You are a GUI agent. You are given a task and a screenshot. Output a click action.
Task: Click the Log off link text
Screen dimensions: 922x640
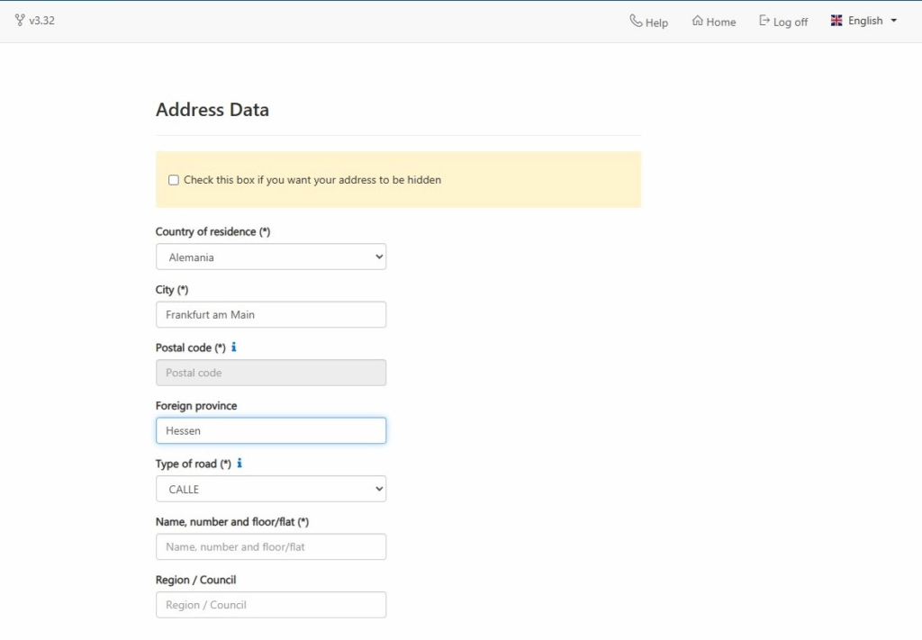pyautogui.click(x=790, y=23)
